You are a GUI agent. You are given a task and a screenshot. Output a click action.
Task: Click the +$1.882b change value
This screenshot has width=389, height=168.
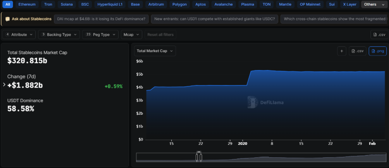(25, 85)
